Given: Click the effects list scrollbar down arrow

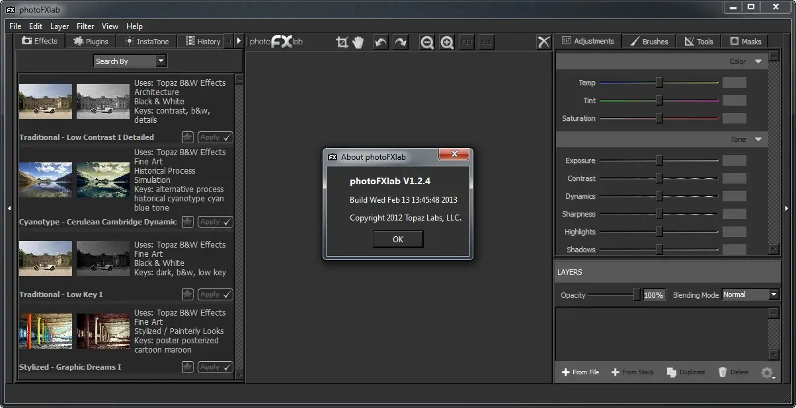Looking at the screenshot, I should tap(239, 374).
